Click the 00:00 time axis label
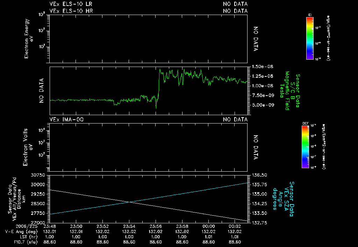Screen dimensions: 358x247 coord(209,226)
